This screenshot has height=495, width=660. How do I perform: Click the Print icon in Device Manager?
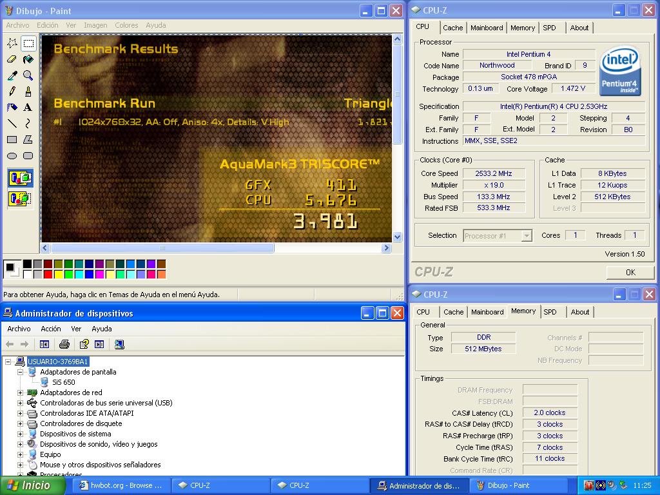tap(64, 344)
